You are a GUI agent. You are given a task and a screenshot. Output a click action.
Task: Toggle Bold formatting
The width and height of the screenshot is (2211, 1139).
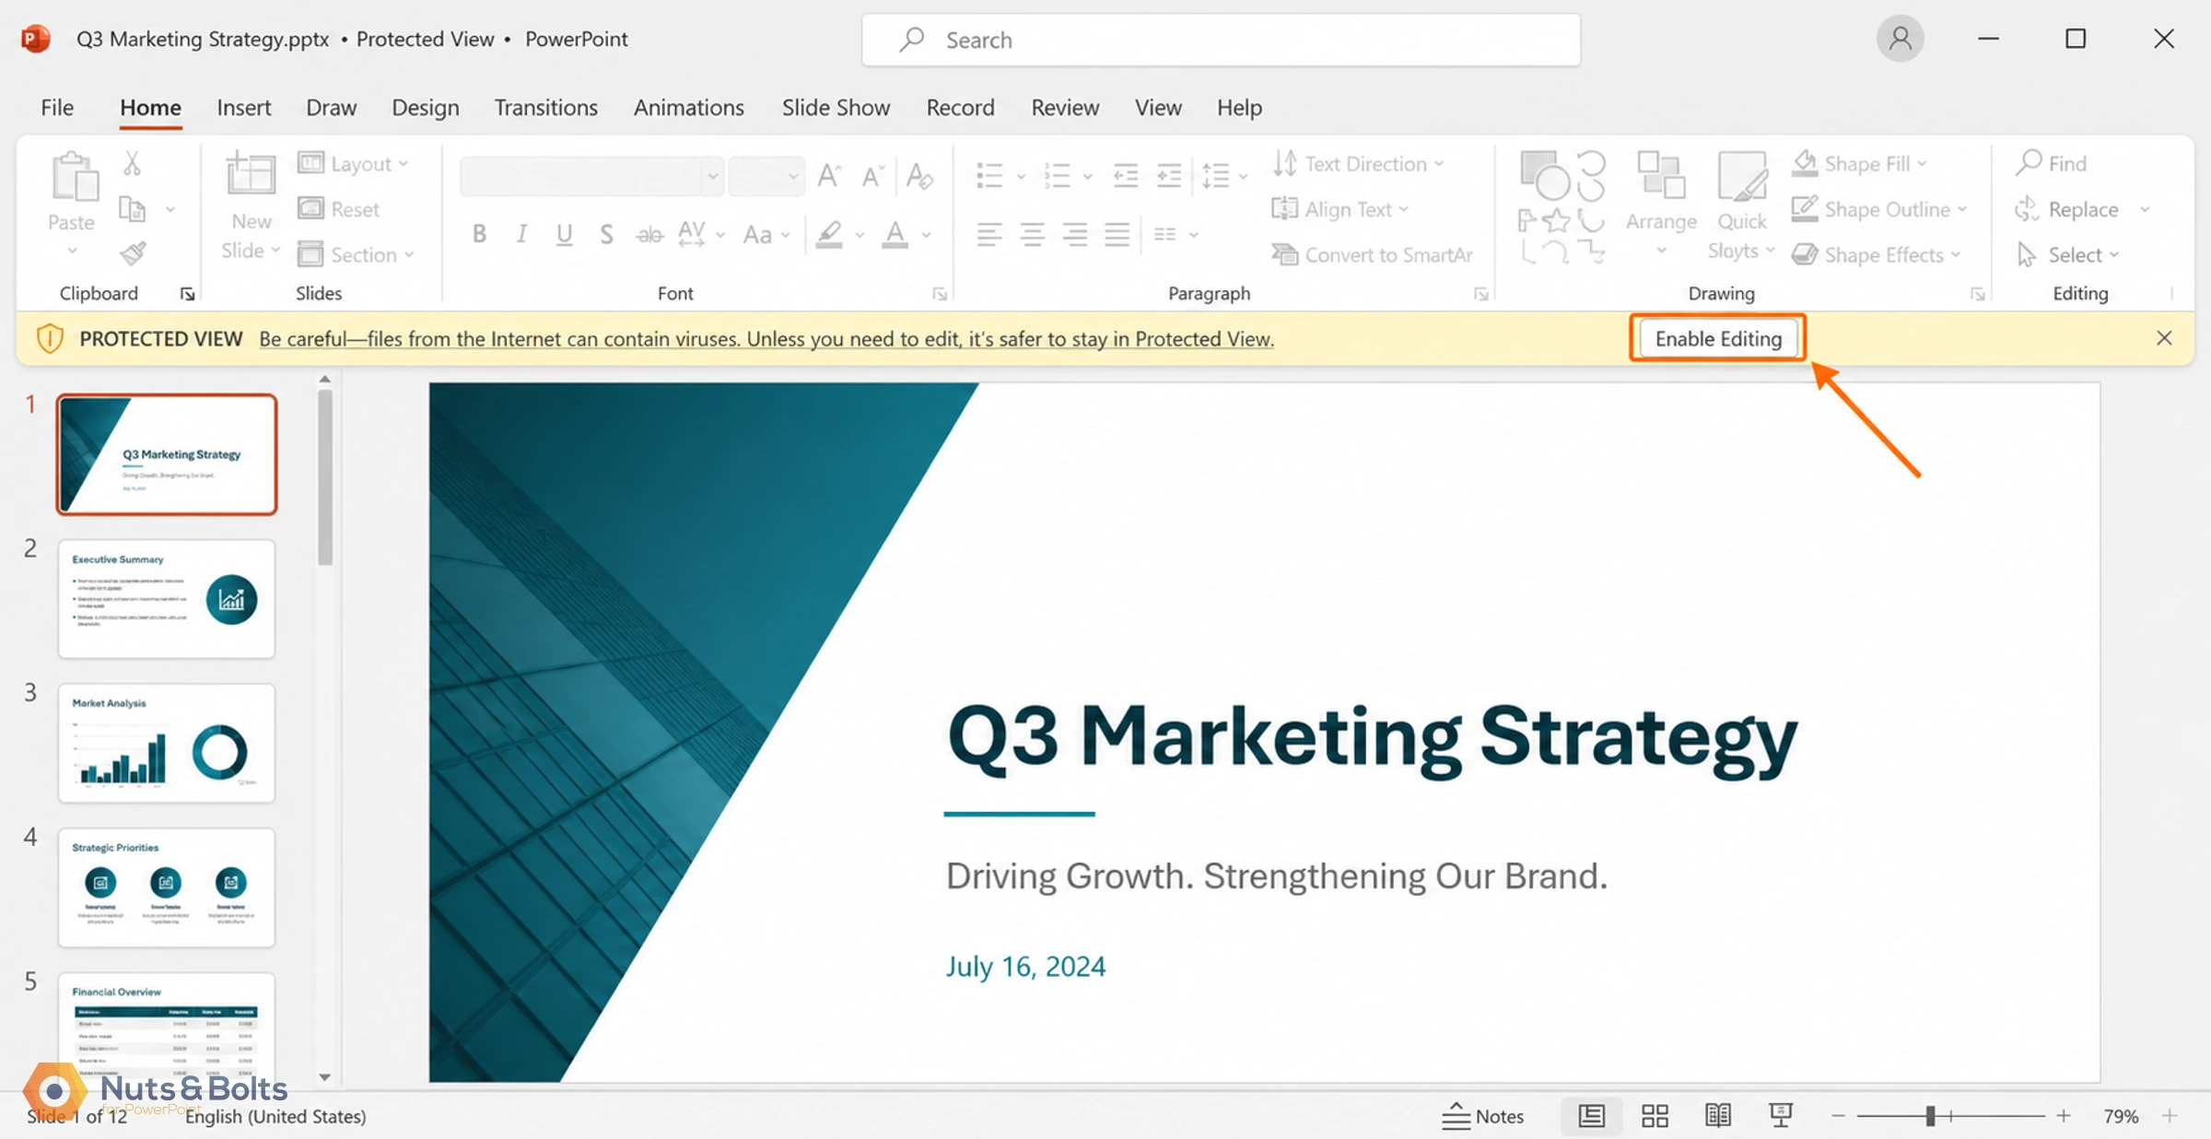coord(479,234)
